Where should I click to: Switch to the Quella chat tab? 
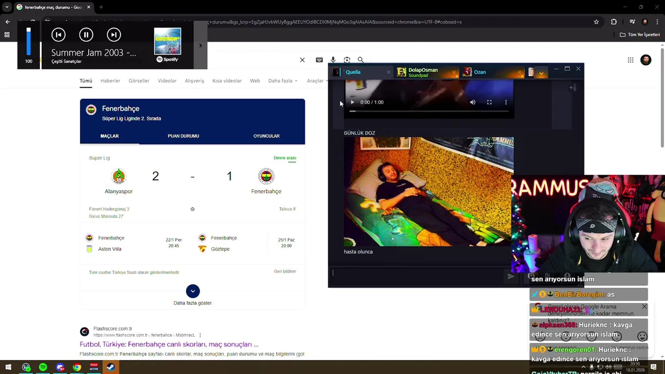[353, 72]
